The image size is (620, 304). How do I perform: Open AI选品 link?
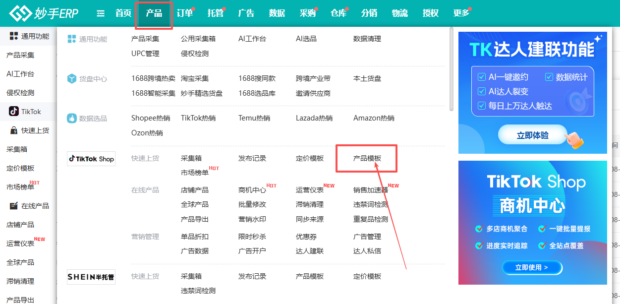pyautogui.click(x=306, y=39)
